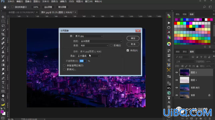Open the color wheel panel icon
215x120 pixels.
click(169, 44)
